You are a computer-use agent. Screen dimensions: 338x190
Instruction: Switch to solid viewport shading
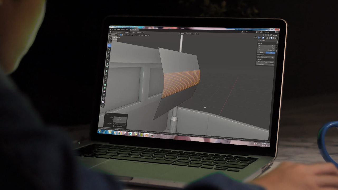[271, 38]
